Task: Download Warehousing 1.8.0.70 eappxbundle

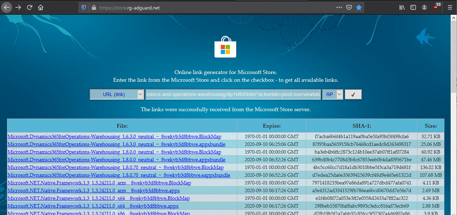Action: (x=119, y=175)
